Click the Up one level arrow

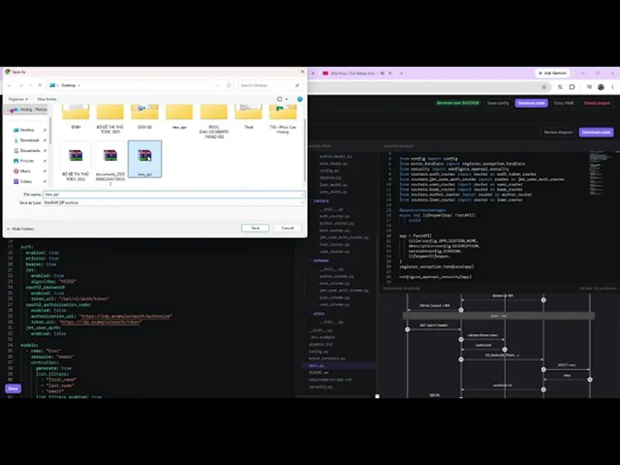(40, 85)
